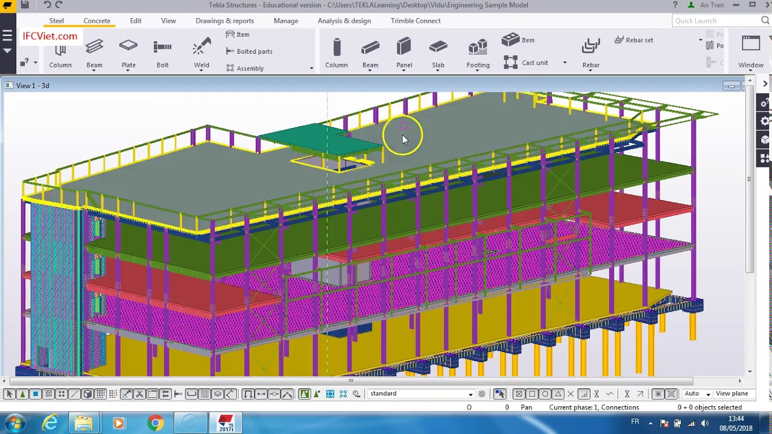Open the standard selection filter dropdown
The width and height of the screenshot is (772, 434).
(x=470, y=394)
